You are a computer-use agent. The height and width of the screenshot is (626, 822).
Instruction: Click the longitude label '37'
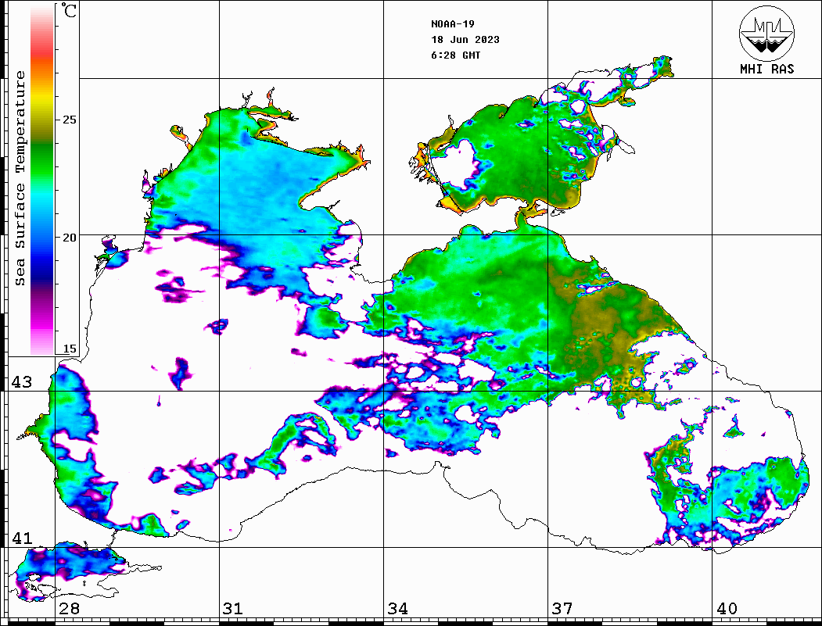(x=562, y=609)
